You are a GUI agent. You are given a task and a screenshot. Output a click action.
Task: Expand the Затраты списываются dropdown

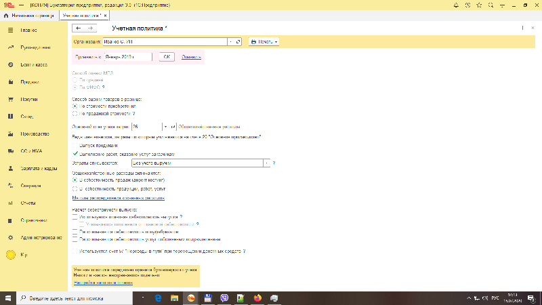pos(266,163)
